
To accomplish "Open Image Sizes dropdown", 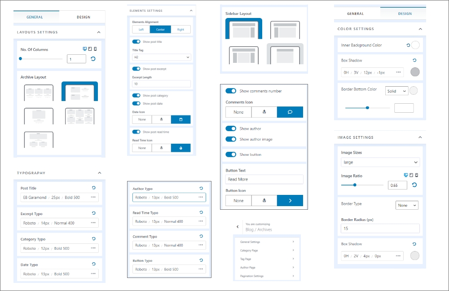I will click(x=380, y=162).
